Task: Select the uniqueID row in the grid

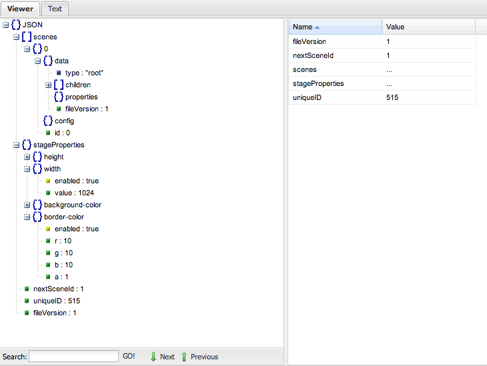Action: click(x=382, y=97)
